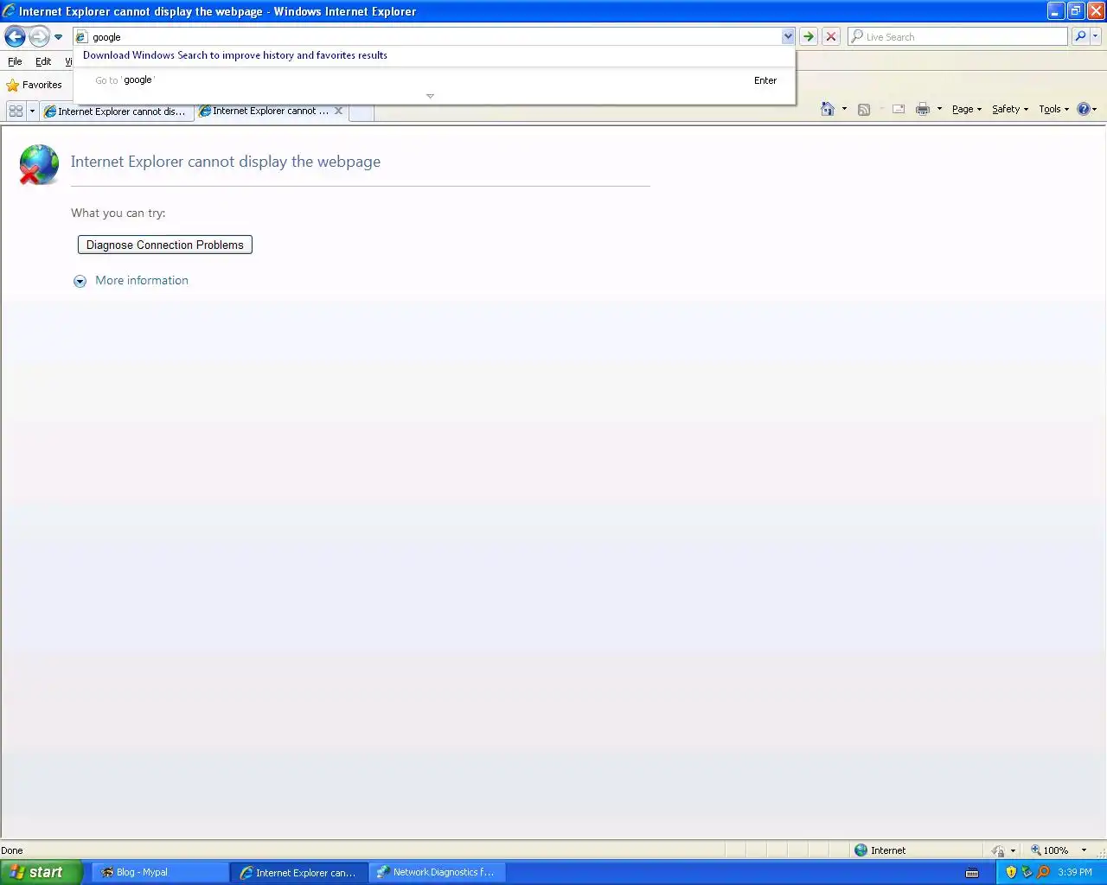Click the 100% zoom level button
1107x885 pixels.
point(1049,850)
